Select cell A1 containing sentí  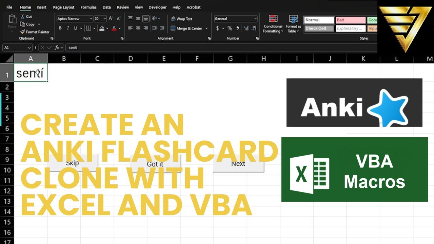[x=31, y=73]
